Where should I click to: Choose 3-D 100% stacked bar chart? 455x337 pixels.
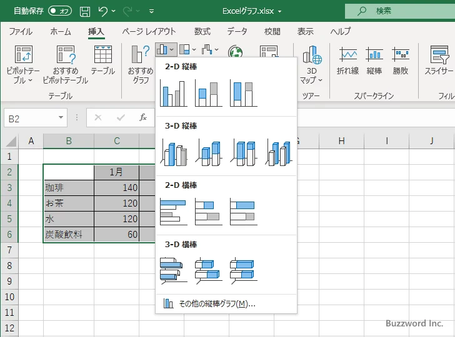pos(244,271)
